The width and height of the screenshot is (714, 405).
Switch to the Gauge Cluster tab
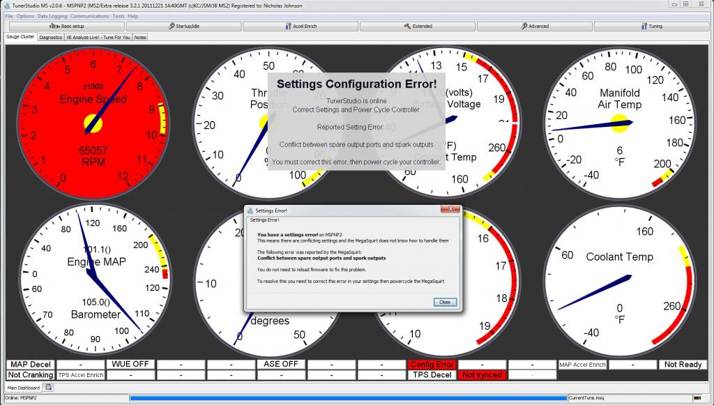[20, 37]
